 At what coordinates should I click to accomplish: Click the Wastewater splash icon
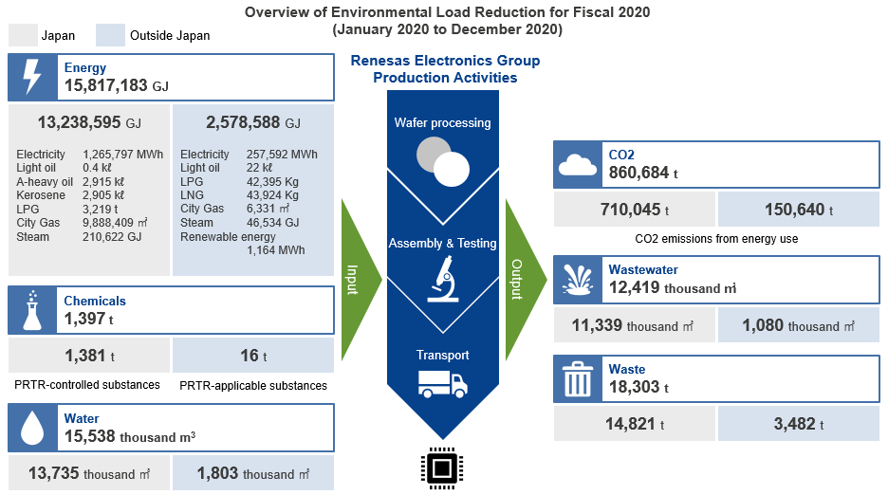(x=577, y=280)
